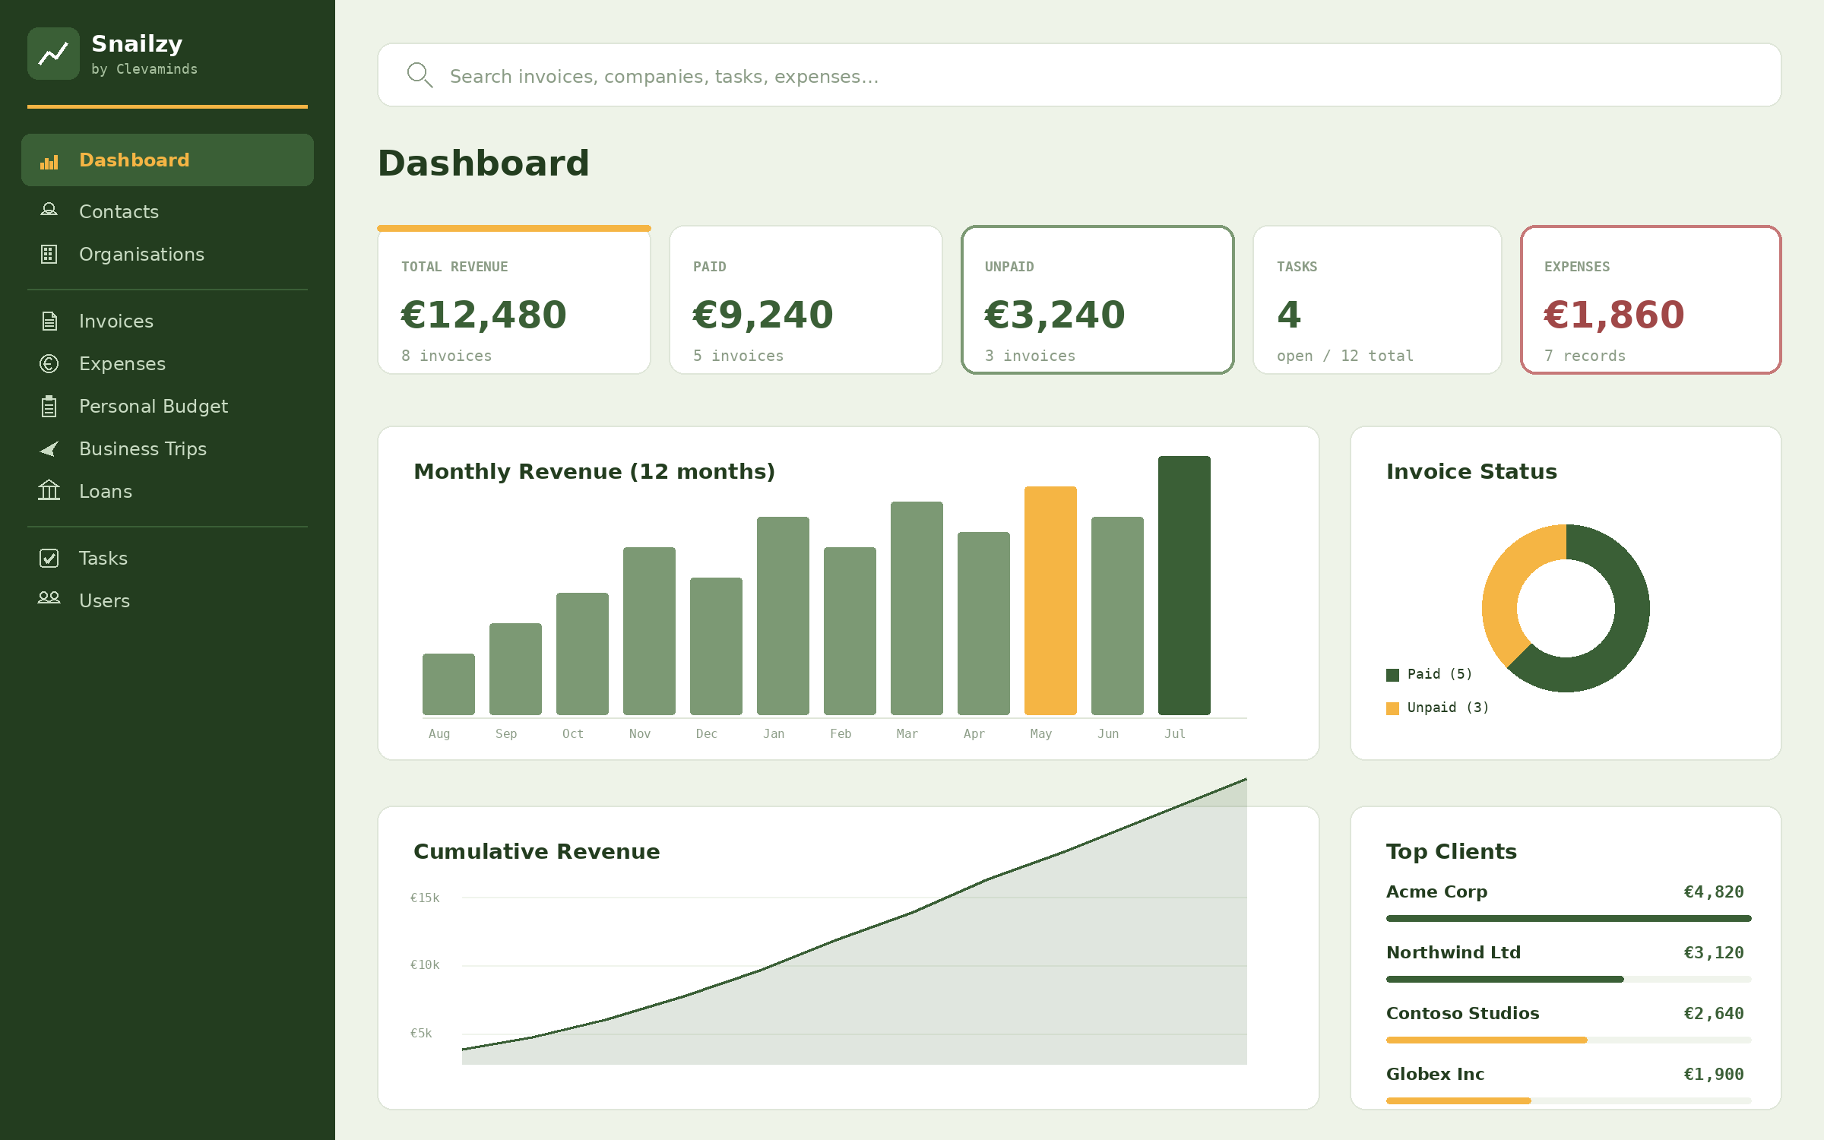The image size is (1824, 1140).
Task: Click the '5 invoices' text
Action: (x=738, y=356)
